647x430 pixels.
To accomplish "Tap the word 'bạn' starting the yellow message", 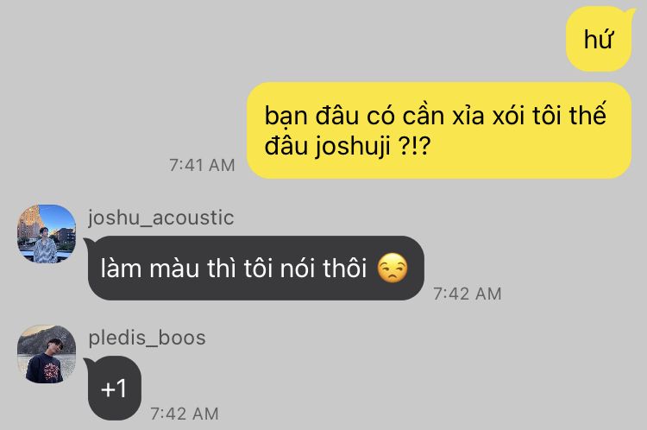I will pyautogui.click(x=286, y=116).
